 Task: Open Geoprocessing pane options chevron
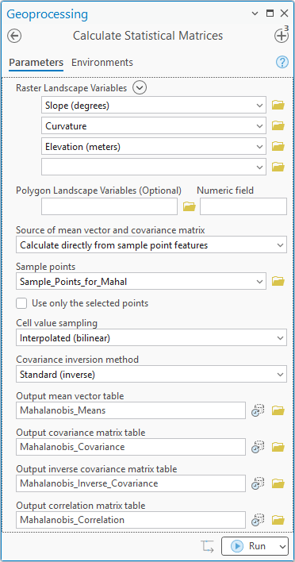point(255,13)
